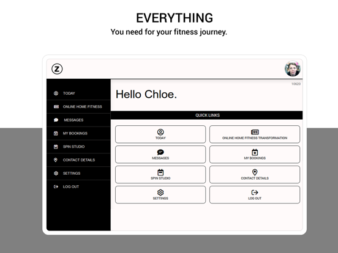Viewport: 338px width, 253px height.
Task: Click the 10620 number text
Action: click(296, 84)
